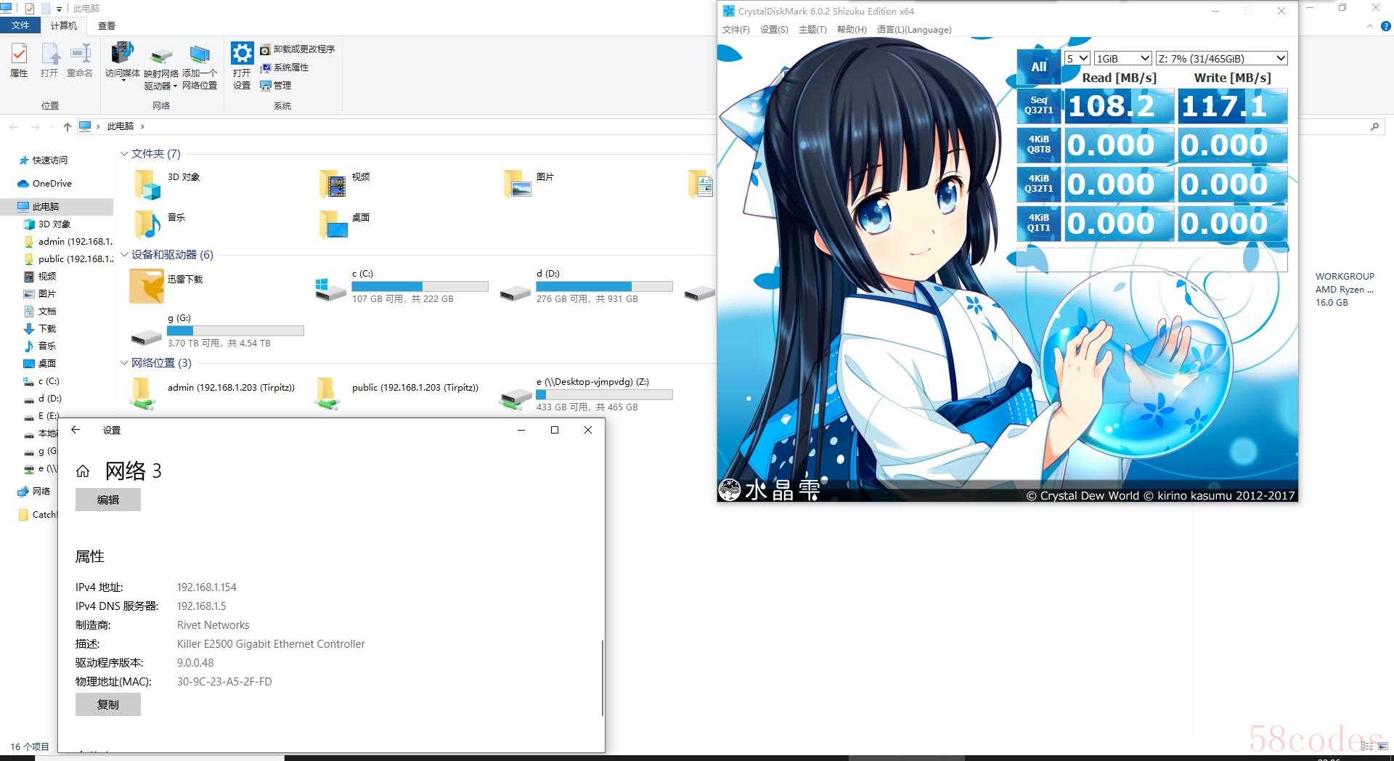Click the Access media icon
Screen dimensions: 1394x761
122,54
